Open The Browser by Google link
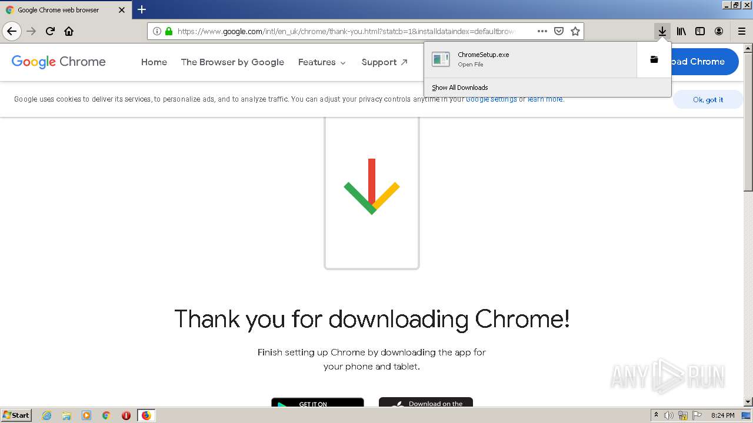The image size is (753, 423). pyautogui.click(x=232, y=62)
